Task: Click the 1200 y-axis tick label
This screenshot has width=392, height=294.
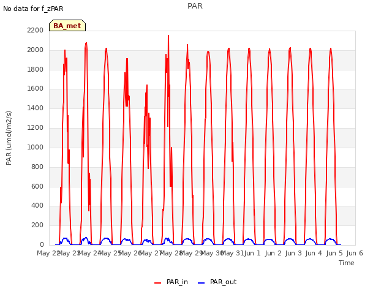Action: tap(36, 127)
